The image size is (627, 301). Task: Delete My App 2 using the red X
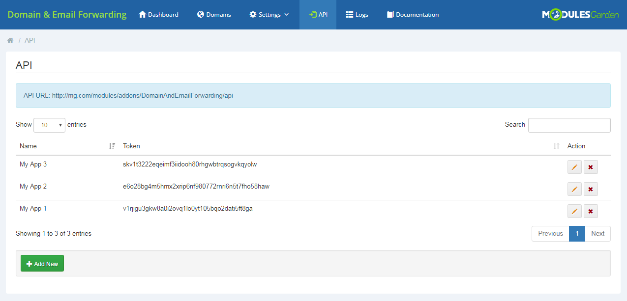[x=591, y=189]
